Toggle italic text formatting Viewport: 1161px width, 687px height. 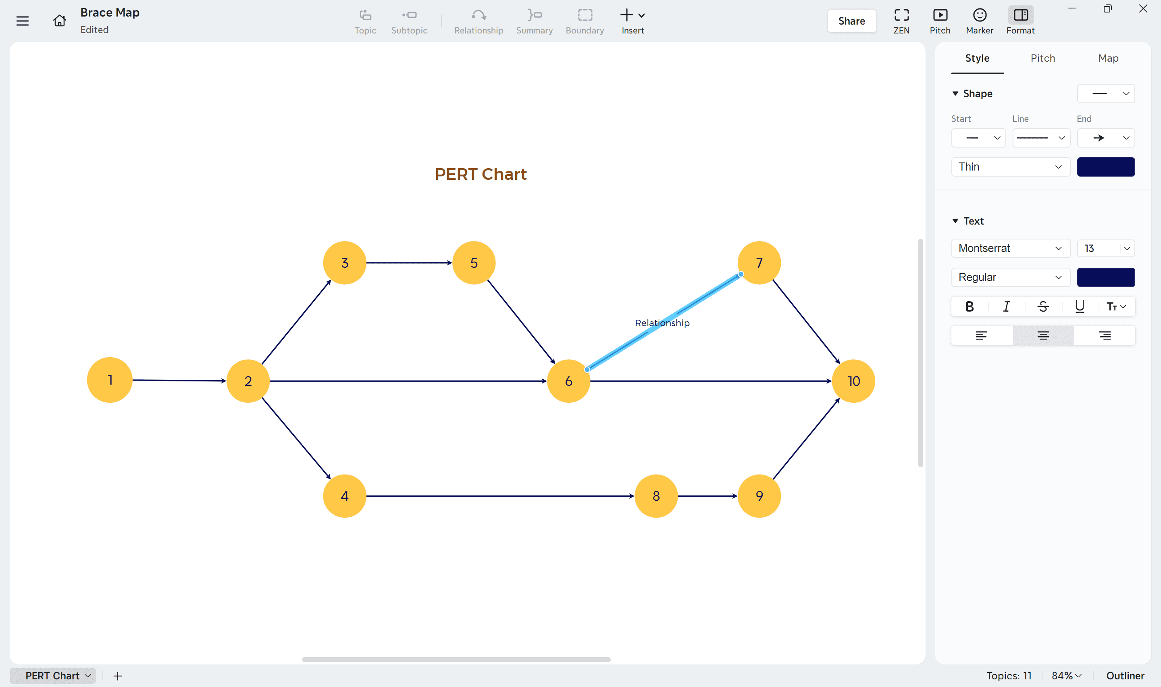(1006, 306)
